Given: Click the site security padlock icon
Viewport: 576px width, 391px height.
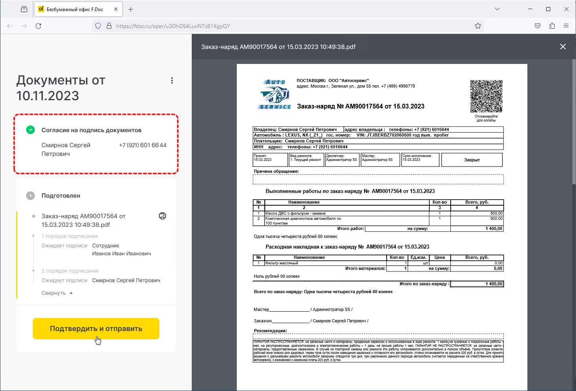Looking at the screenshot, I should [109, 26].
